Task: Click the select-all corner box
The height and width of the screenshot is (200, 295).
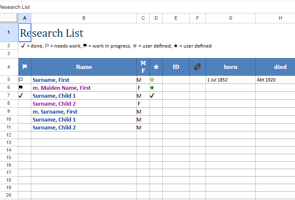Action: point(9,18)
